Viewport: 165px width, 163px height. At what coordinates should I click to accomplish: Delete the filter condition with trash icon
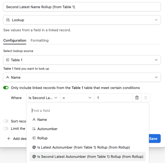pos(137,98)
